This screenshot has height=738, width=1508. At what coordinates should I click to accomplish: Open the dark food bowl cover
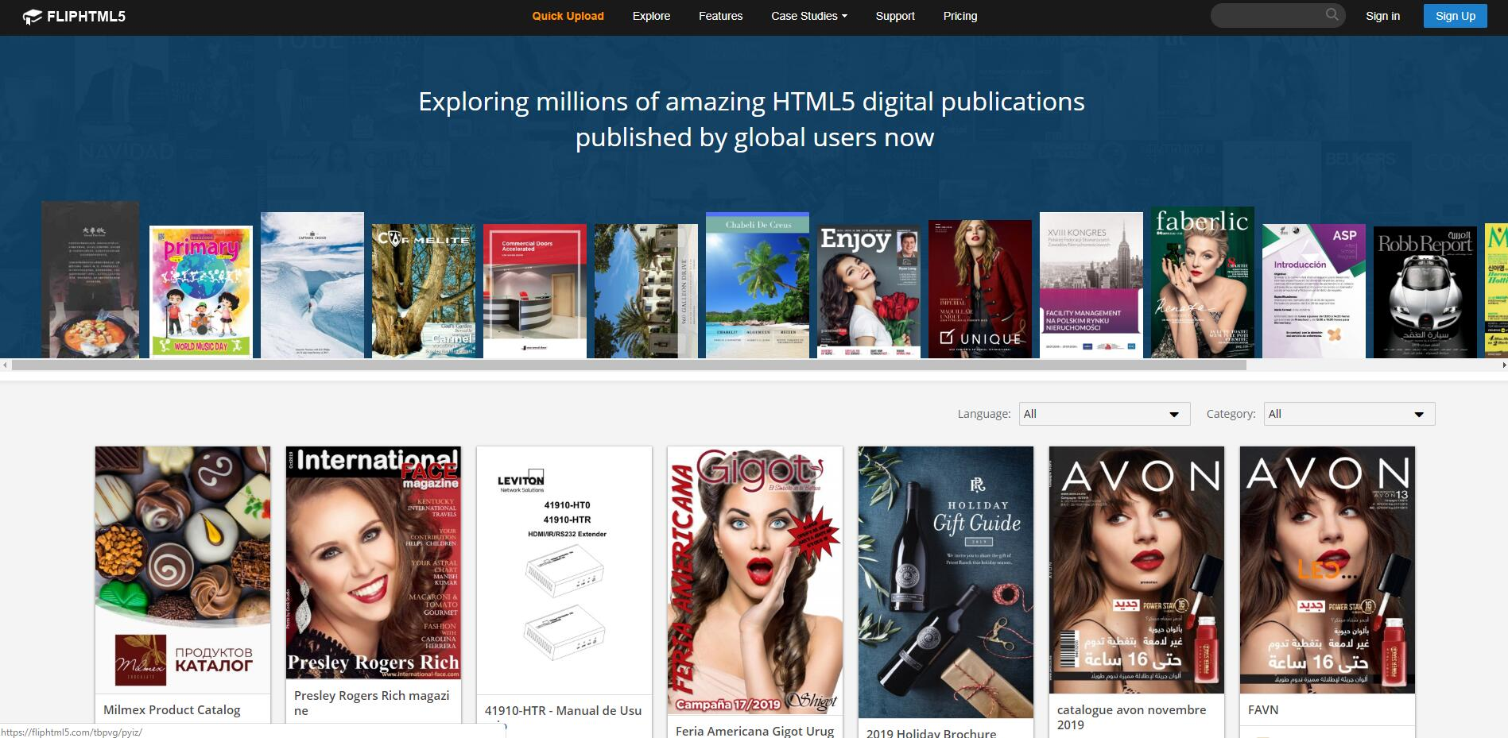click(90, 279)
